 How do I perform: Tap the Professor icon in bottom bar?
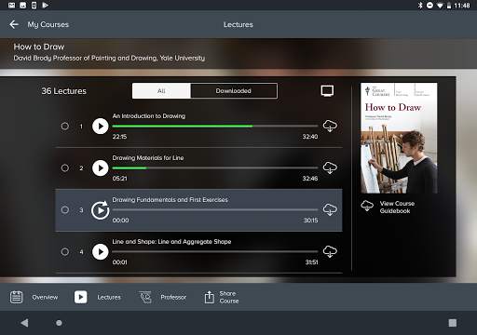(x=145, y=297)
